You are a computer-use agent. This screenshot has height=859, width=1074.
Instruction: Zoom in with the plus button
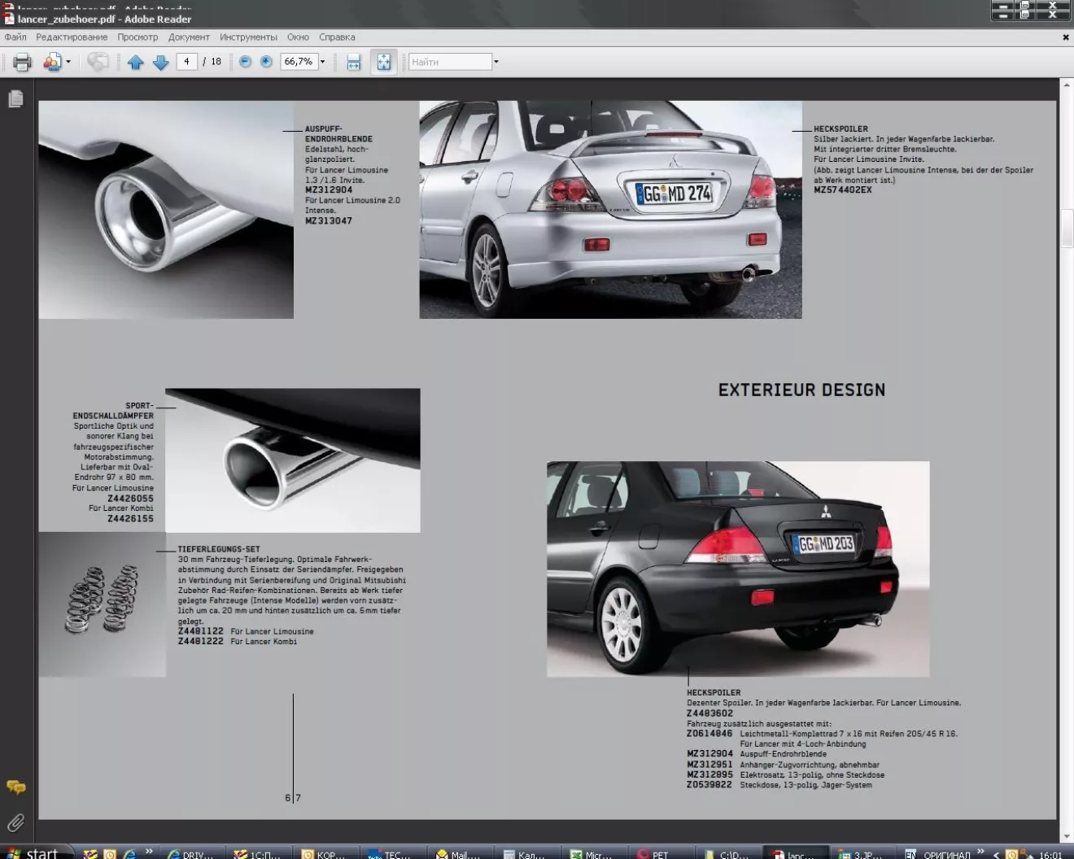(266, 62)
